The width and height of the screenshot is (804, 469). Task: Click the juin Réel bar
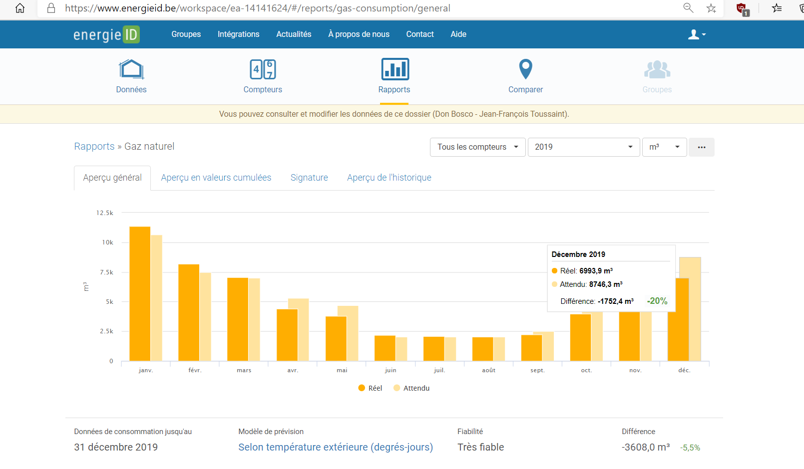(385, 348)
